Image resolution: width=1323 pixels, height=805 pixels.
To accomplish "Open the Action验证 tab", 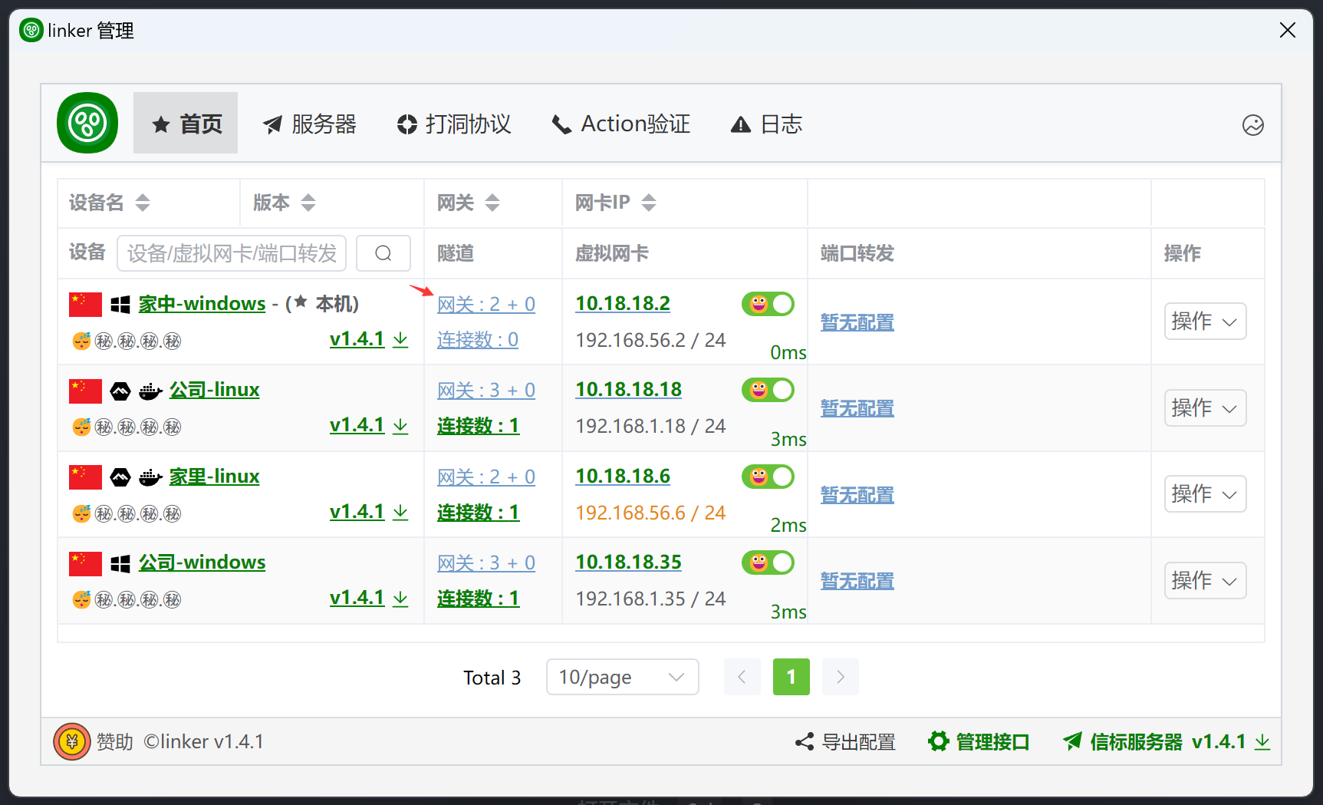I will (x=620, y=124).
